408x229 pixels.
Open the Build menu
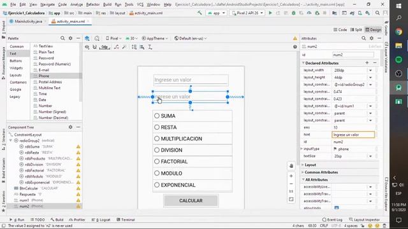[x=107, y=4]
